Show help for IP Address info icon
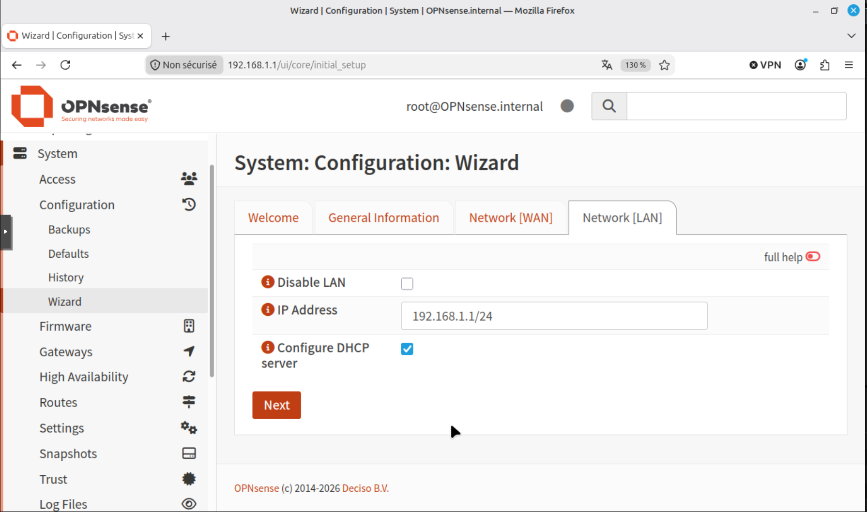867x512 pixels. (268, 309)
